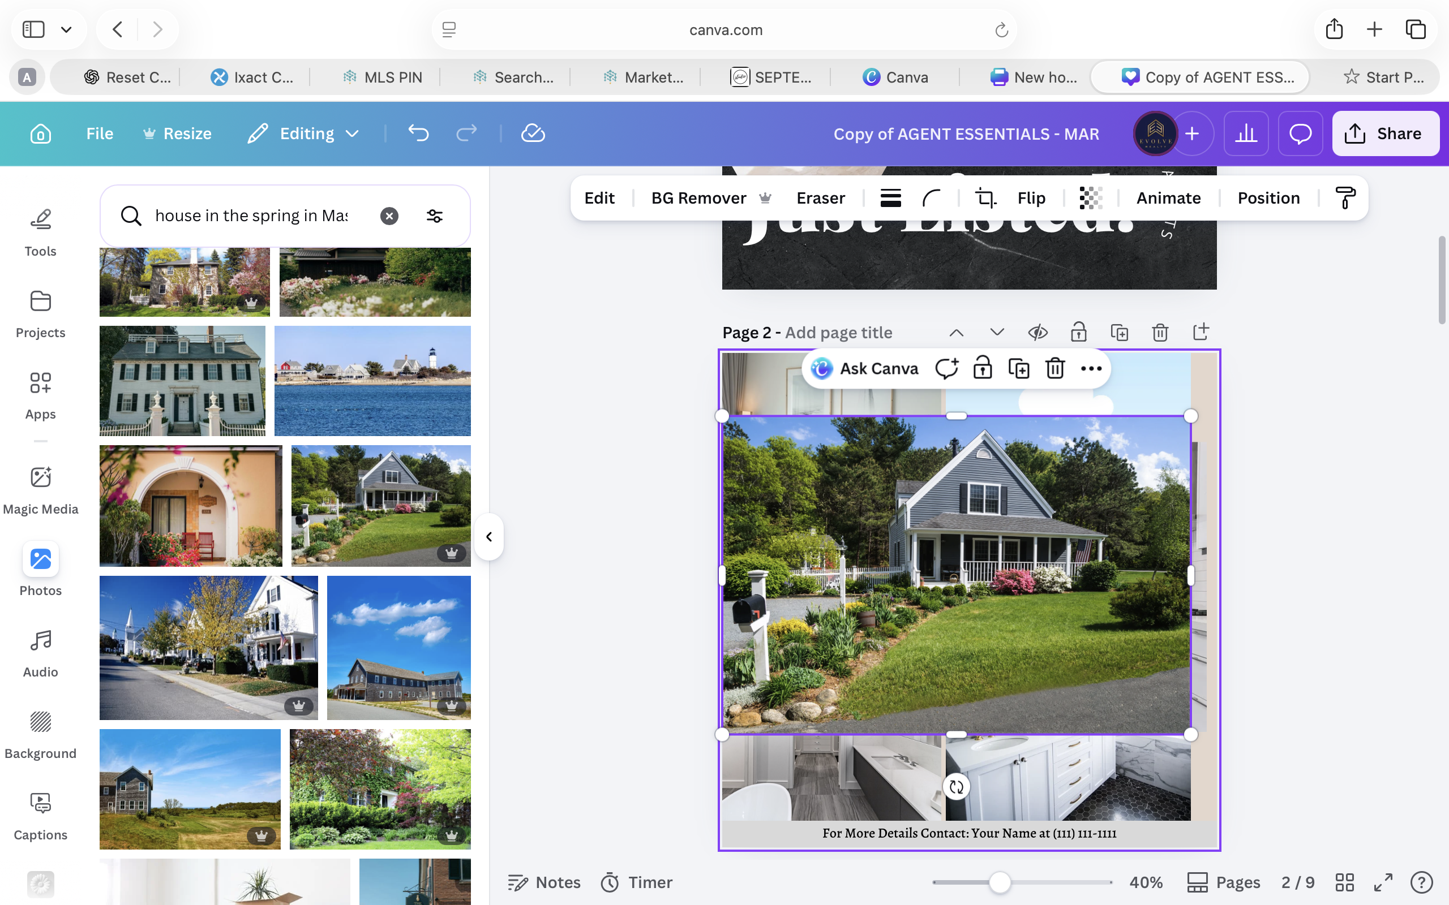Image resolution: width=1449 pixels, height=905 pixels.
Task: Delete the selected image with floating trash icon
Action: (1054, 369)
